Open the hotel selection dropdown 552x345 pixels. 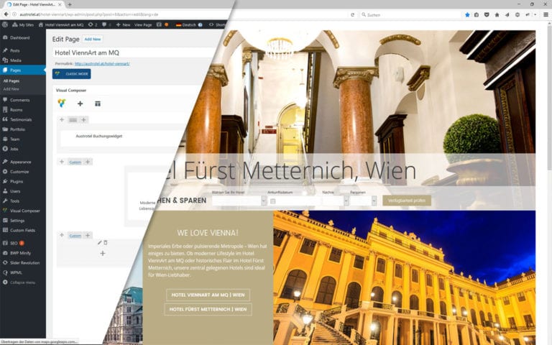239,201
